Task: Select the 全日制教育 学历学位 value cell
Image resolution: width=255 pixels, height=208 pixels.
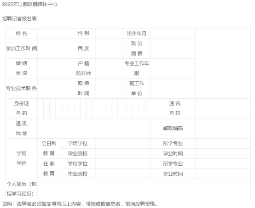Action: point(123,143)
